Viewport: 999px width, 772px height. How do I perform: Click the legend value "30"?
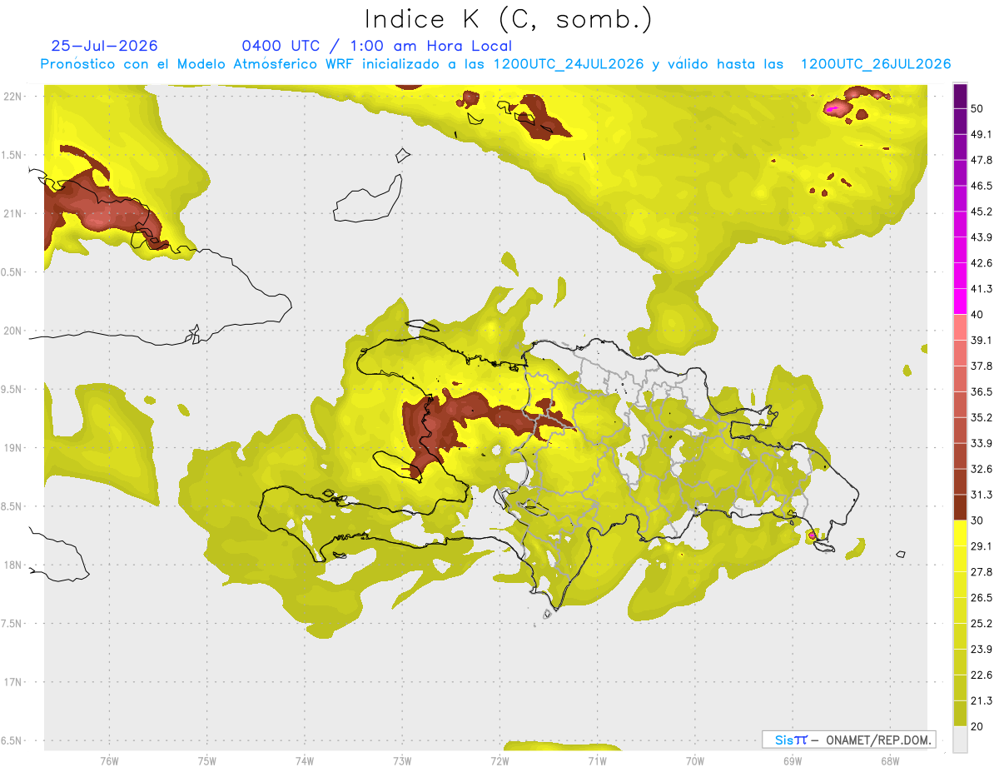click(x=978, y=520)
